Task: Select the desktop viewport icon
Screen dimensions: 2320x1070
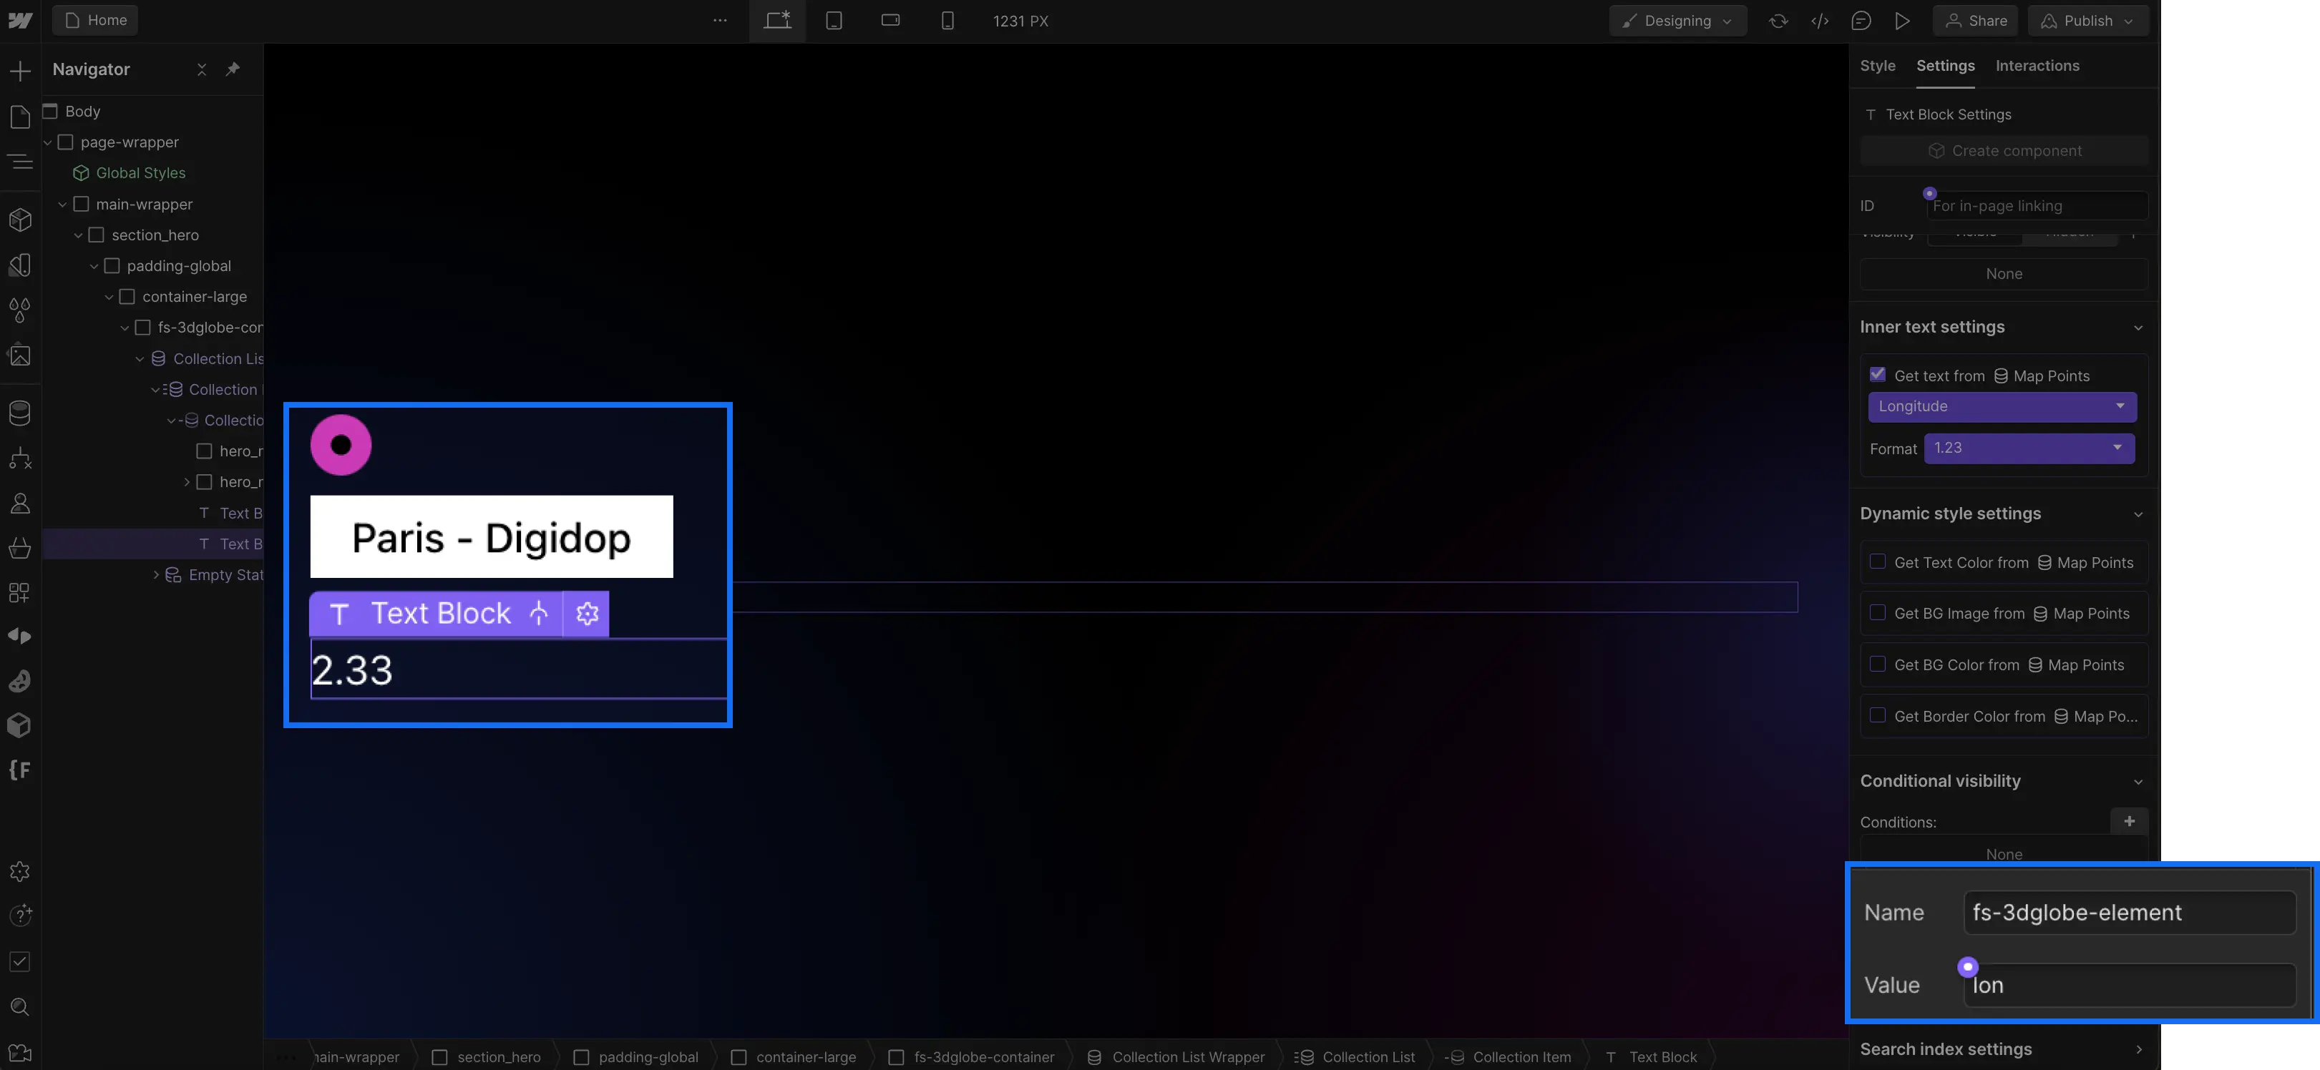Action: [x=776, y=19]
